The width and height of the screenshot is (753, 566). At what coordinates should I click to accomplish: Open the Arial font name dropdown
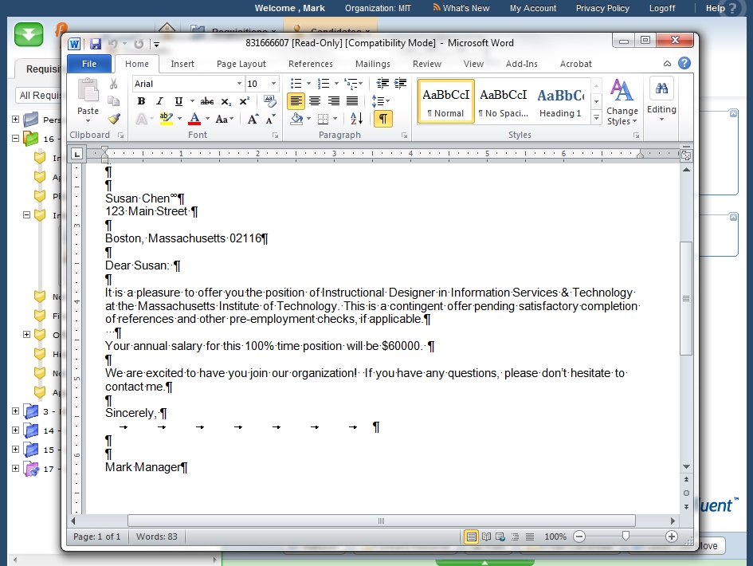pyautogui.click(x=239, y=84)
